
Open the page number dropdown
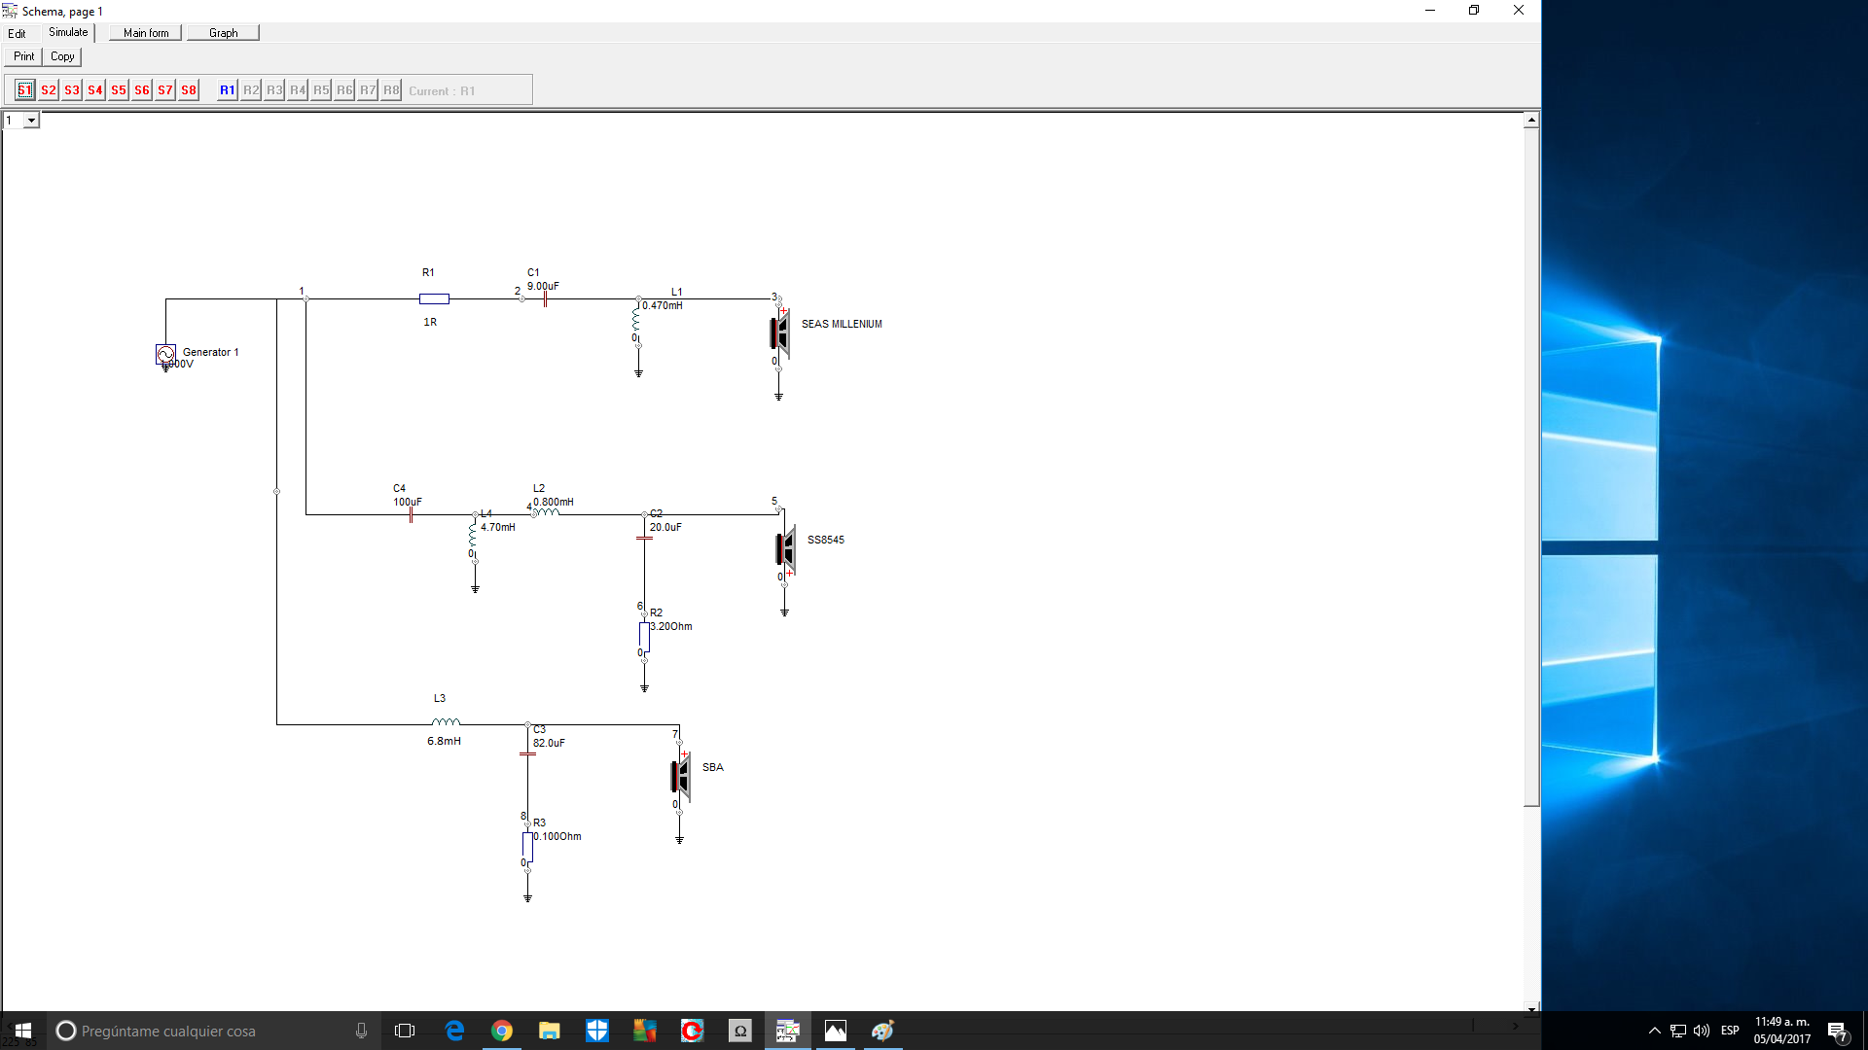pos(31,121)
